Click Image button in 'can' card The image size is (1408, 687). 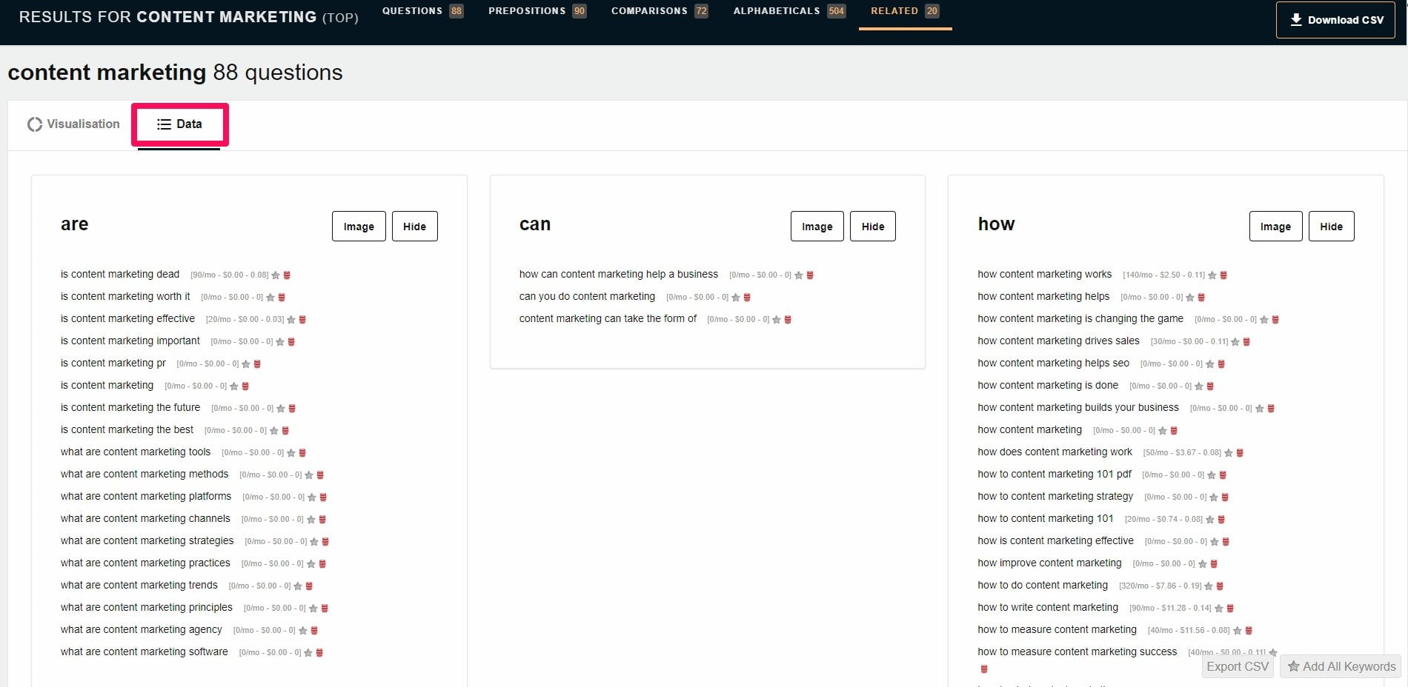coord(817,227)
